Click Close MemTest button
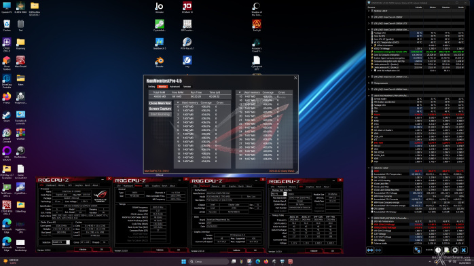This screenshot has width=474, height=266. click(160, 103)
